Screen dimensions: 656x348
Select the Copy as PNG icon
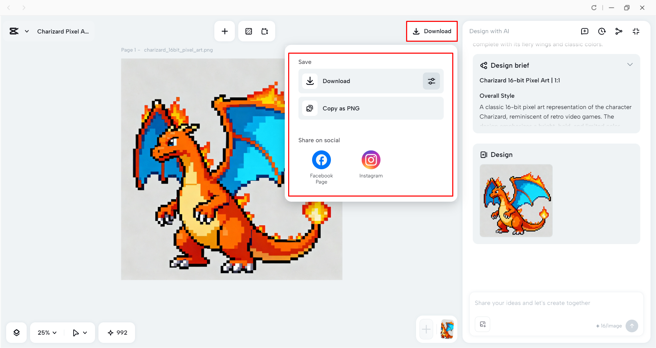tap(310, 108)
